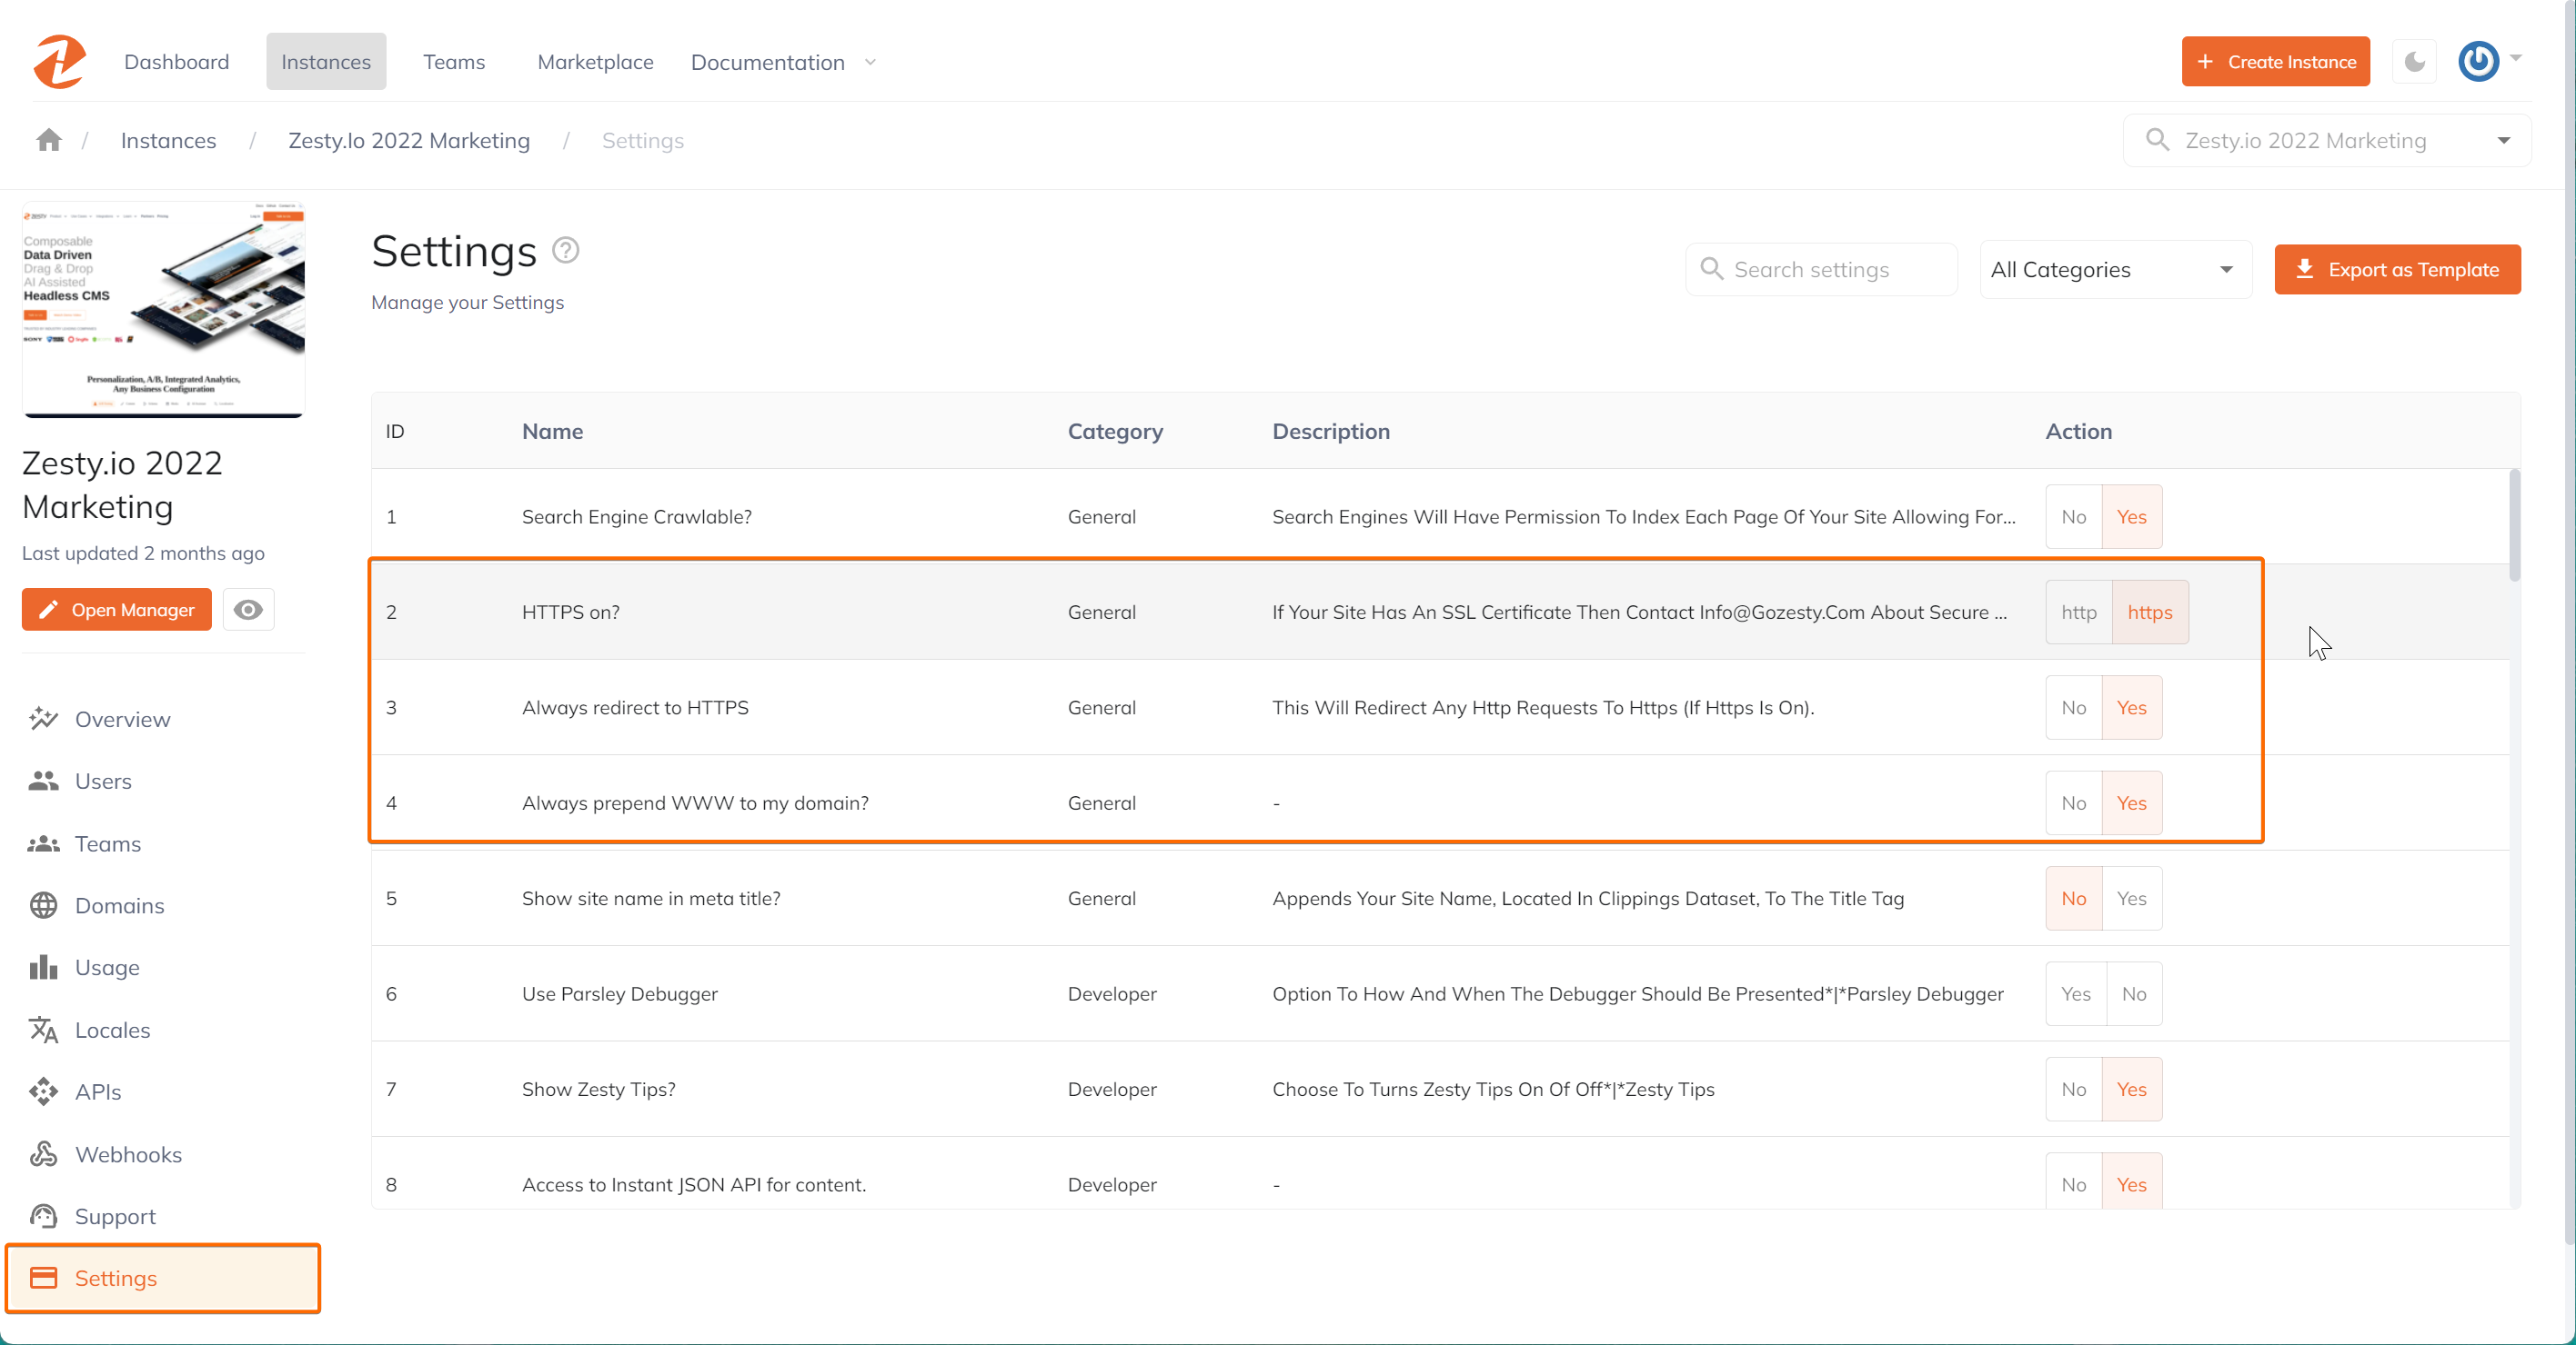Click Zesty.Io 2022 Marketing breadcrumb link
Screen dimensions: 2576x1345
pyautogui.click(x=409, y=140)
